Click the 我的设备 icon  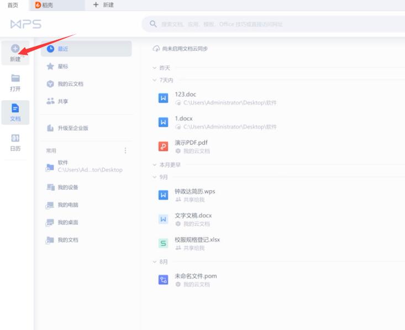(x=50, y=187)
